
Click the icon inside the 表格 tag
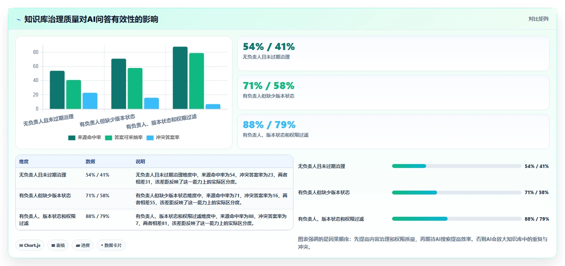(53, 246)
